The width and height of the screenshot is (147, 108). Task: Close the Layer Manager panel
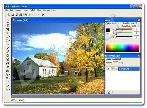pyautogui.click(x=139, y=56)
